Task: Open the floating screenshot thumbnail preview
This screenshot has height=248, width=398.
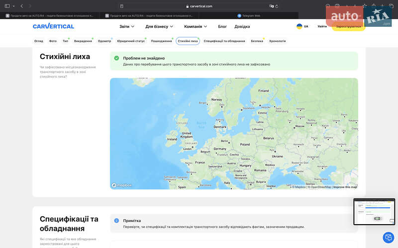Action: pos(374,212)
